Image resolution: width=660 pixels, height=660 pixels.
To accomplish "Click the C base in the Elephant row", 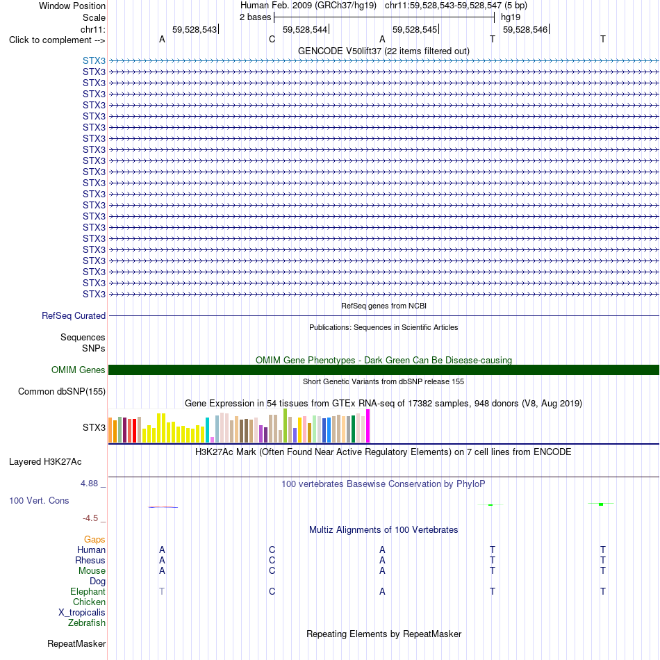I will pos(272,591).
